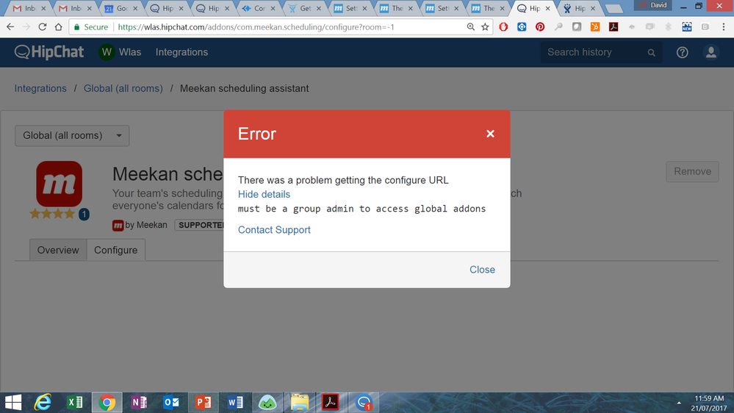The image size is (734, 413).
Task: Open PowerPoint from the taskbar
Action: [x=204, y=403]
